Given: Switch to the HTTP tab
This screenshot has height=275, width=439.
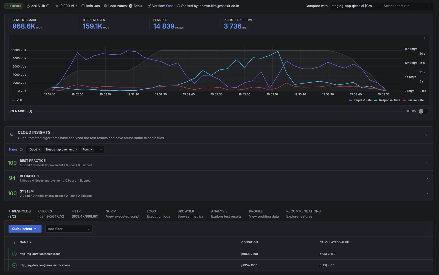Looking at the screenshot, I should pos(85,214).
